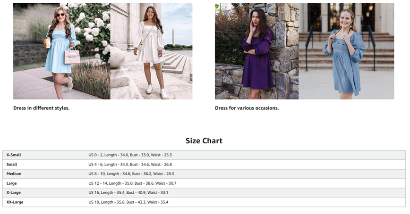Click the US 8 - 10 measurements text
Image resolution: width=410 pixels, height=214 pixels.
pyautogui.click(x=131, y=174)
